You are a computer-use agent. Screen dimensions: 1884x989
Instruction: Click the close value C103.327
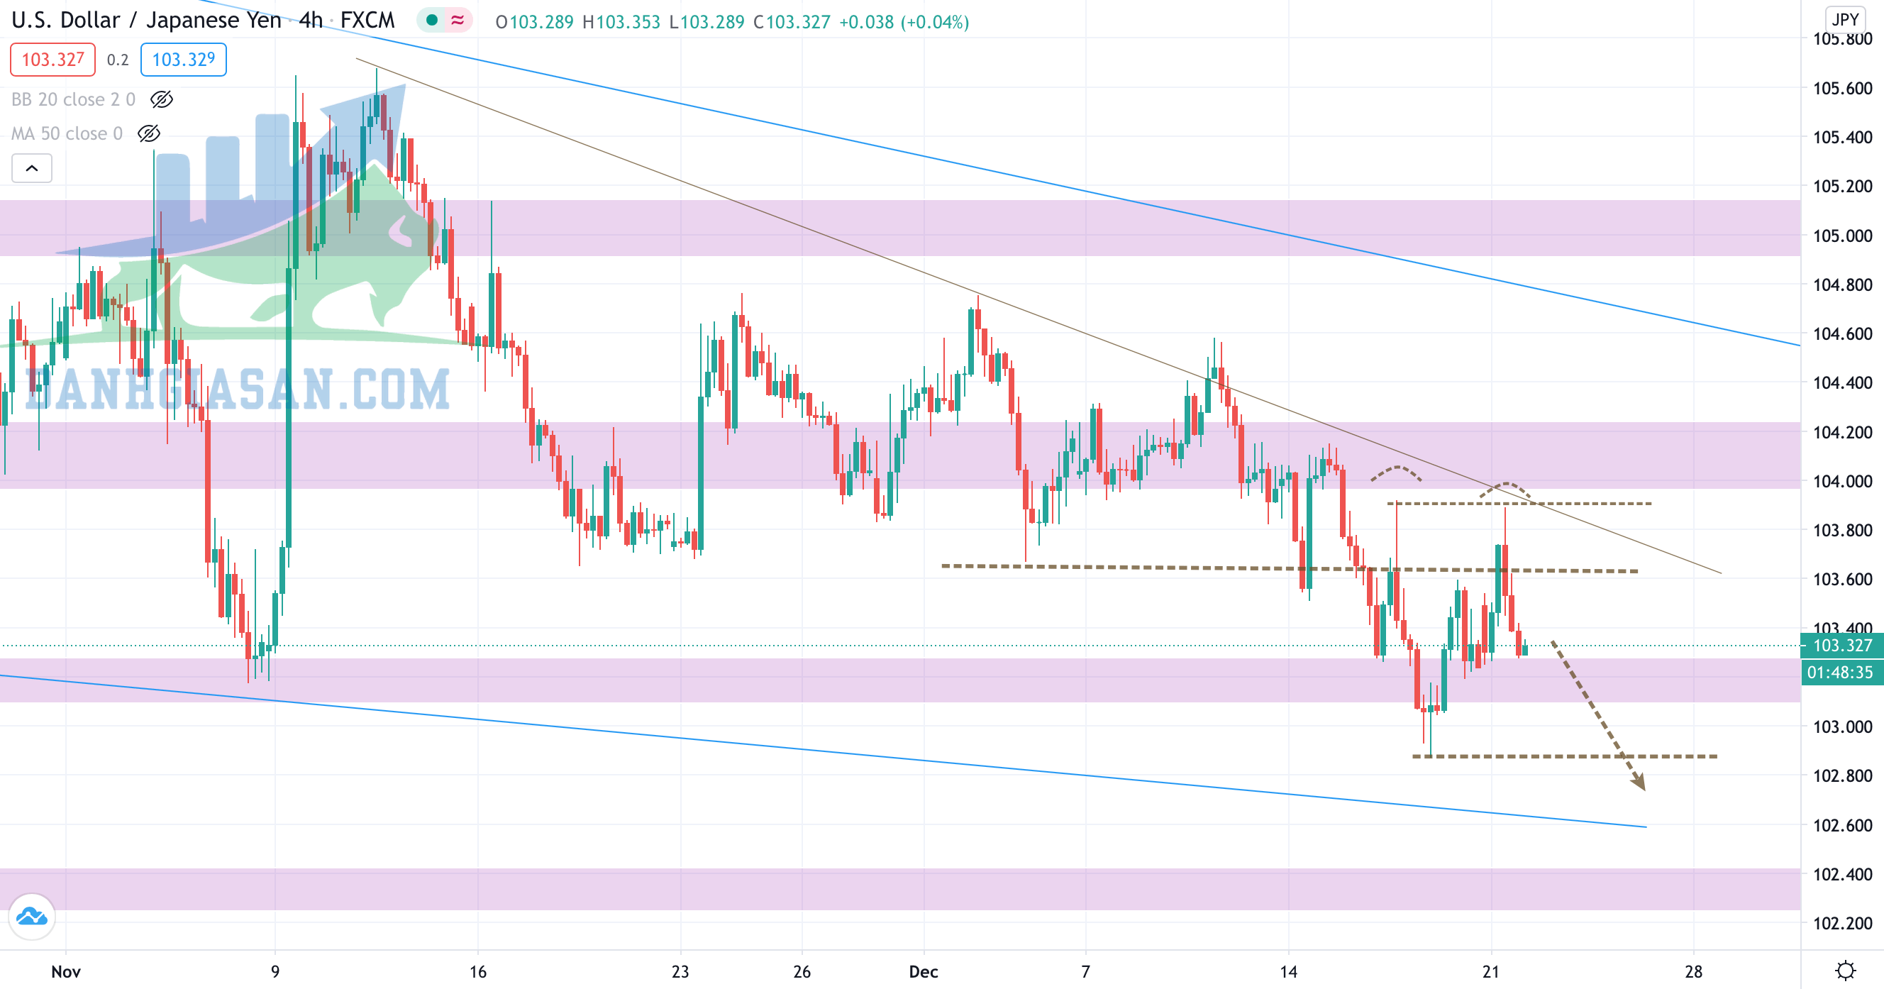pos(792,22)
